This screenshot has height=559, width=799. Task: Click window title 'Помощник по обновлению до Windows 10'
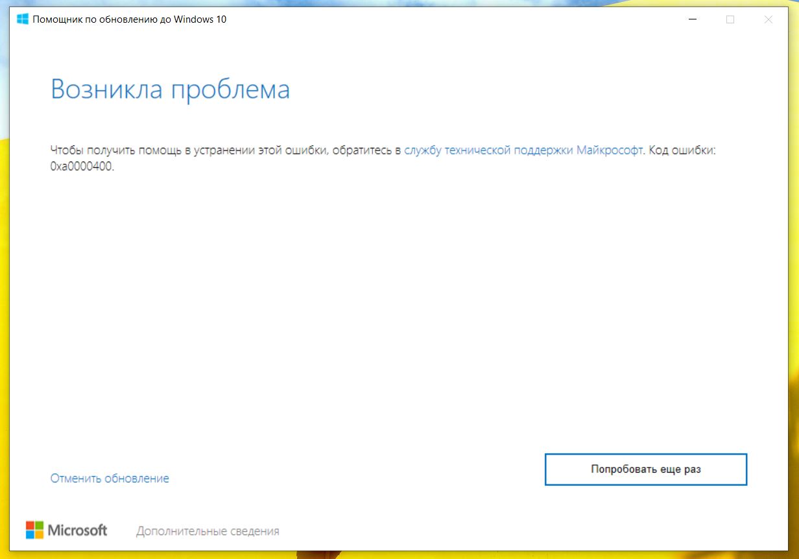[x=130, y=19]
